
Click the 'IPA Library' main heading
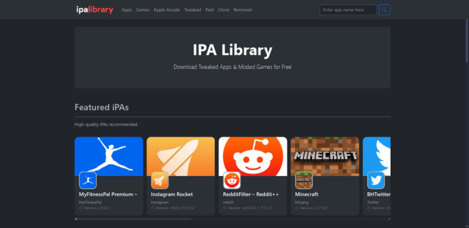(233, 50)
